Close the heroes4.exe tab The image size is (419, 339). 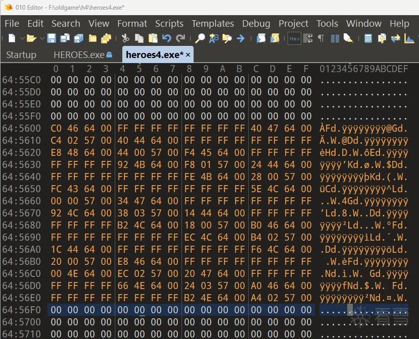pos(188,54)
